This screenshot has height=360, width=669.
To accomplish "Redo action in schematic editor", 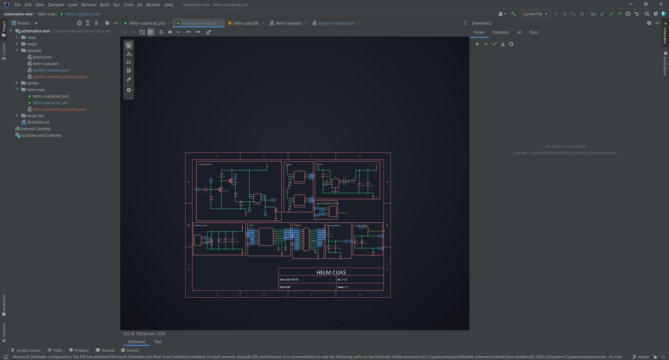I will [x=198, y=32].
